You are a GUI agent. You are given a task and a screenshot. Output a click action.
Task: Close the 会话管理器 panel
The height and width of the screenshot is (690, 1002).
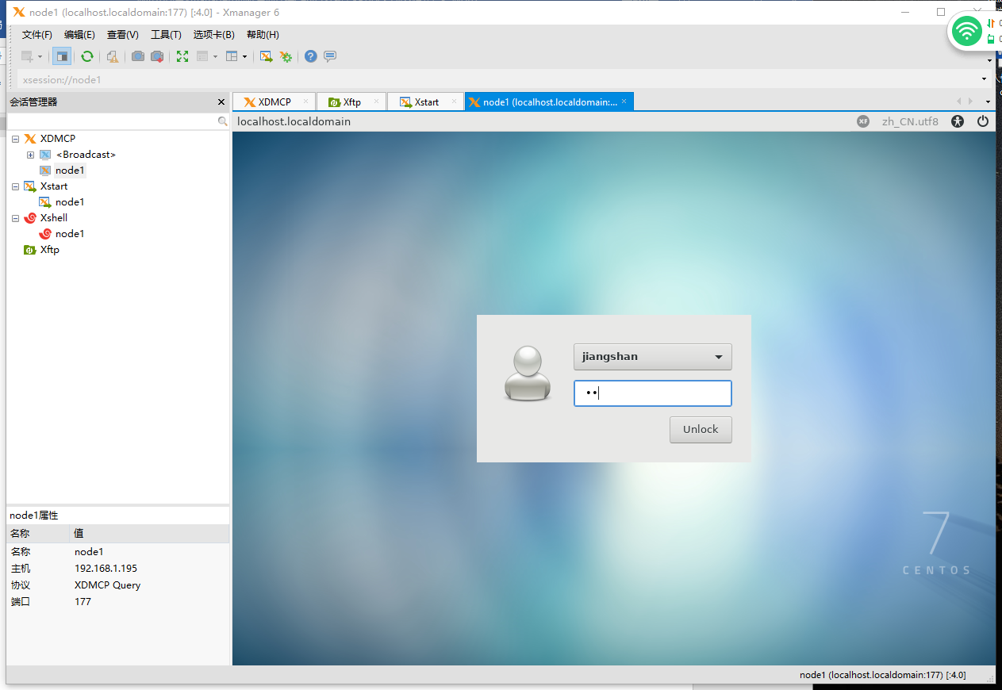221,102
